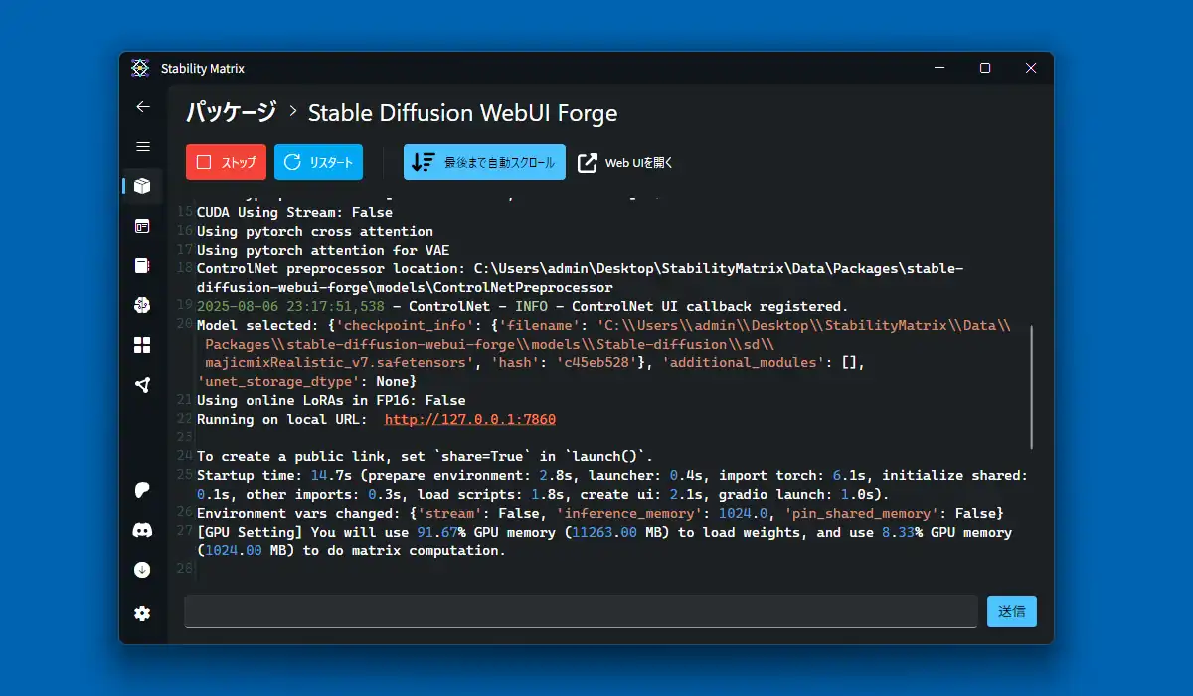Click the パッケージ breadcrumb
The height and width of the screenshot is (696, 1193).
(232, 112)
